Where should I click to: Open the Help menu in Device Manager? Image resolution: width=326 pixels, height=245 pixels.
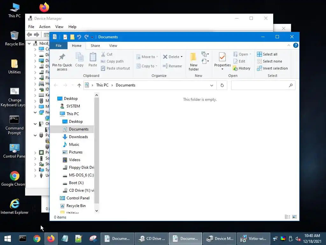pyautogui.click(x=72, y=27)
